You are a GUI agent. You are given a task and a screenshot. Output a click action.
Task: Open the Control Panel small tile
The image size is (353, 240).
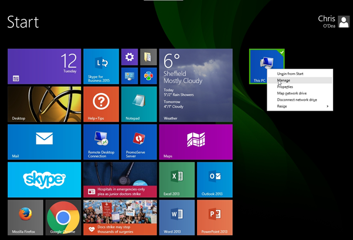point(130,76)
